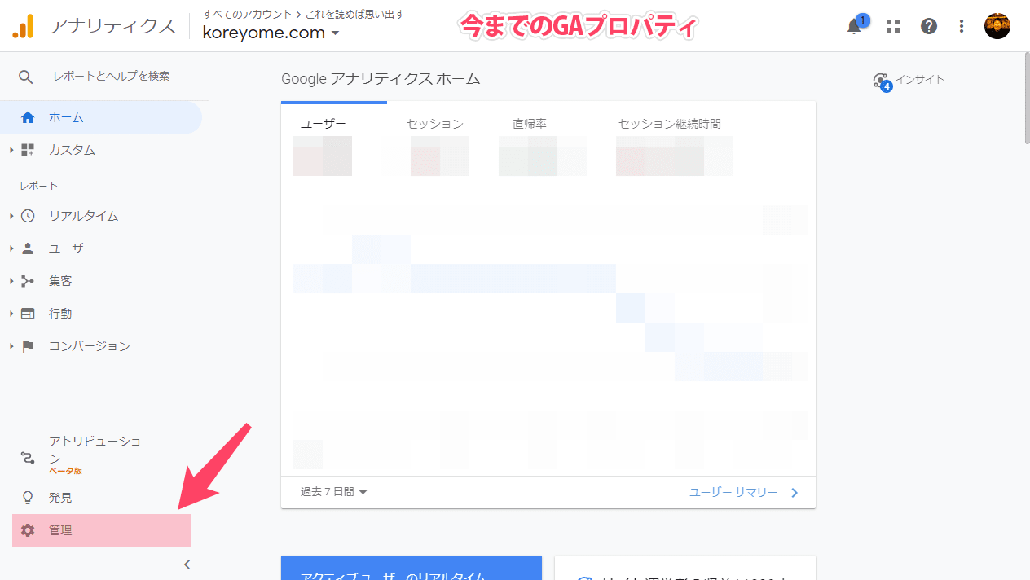Click the これを読めば思い出す breadcrumb

tap(354, 14)
